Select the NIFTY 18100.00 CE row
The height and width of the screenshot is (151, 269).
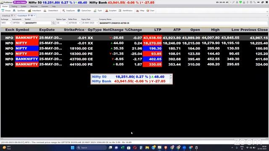(134, 48)
